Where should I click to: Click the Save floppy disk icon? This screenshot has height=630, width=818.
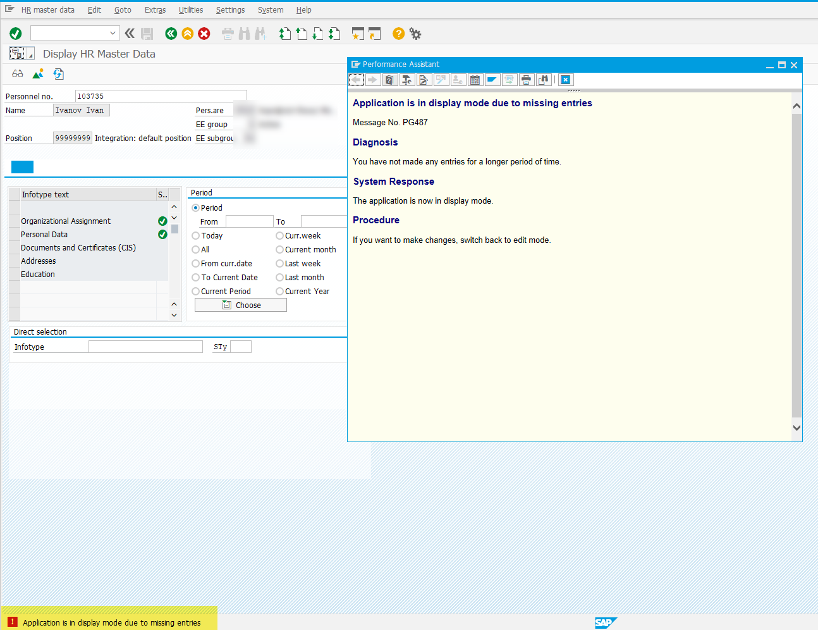(147, 34)
